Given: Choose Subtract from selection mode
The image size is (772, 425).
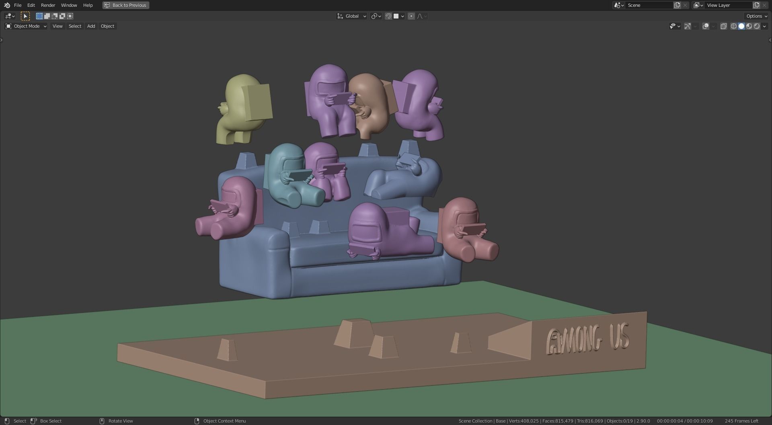Looking at the screenshot, I should (x=54, y=16).
